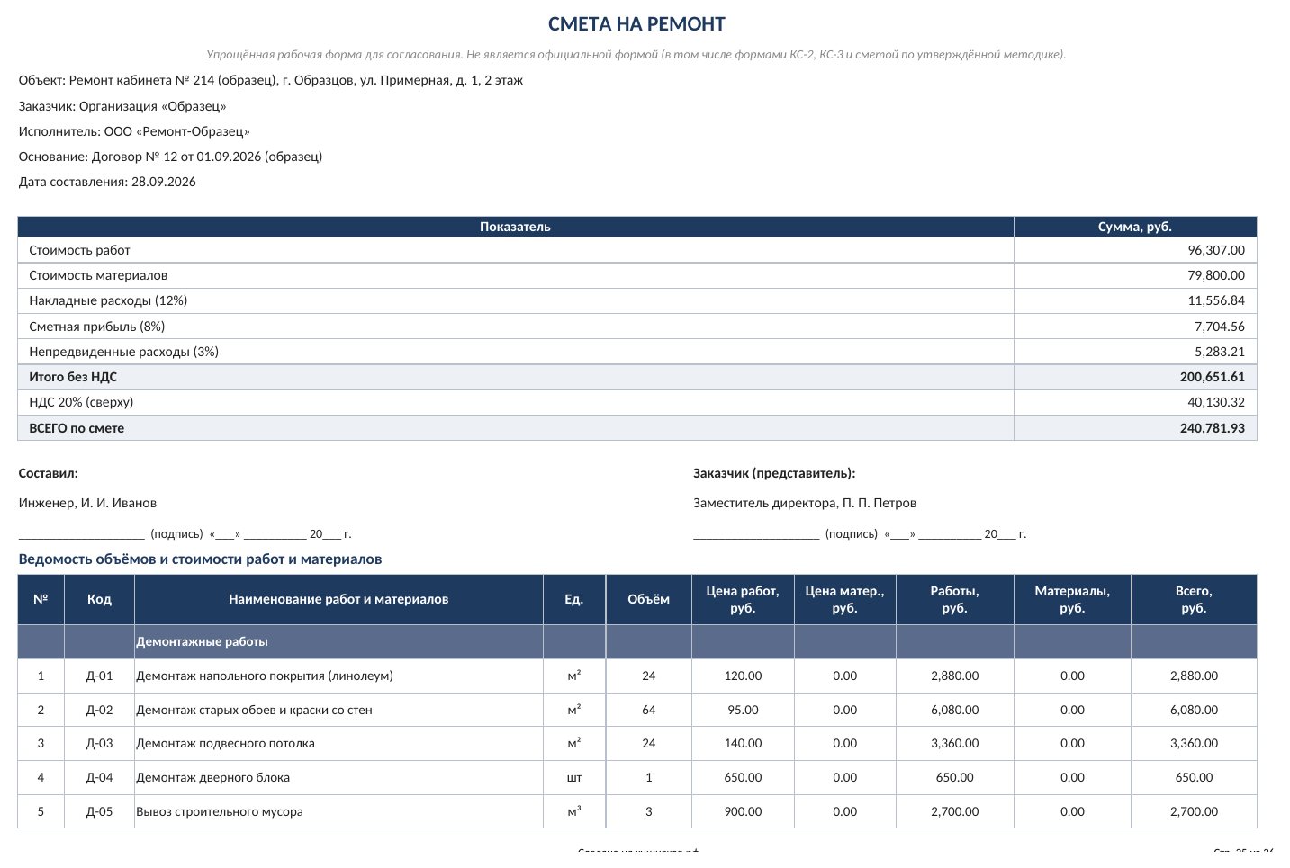Click the 'Заказчик: Организация «Образец»' line
The image size is (1290, 868).
click(x=122, y=106)
